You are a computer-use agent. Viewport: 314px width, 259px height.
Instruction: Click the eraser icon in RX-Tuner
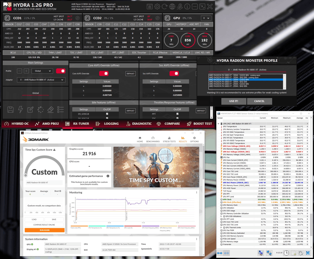(x=51, y=109)
